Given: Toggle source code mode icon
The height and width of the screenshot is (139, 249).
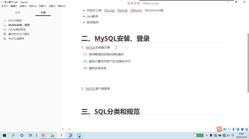Looking at the screenshot, I should pos(69,129).
